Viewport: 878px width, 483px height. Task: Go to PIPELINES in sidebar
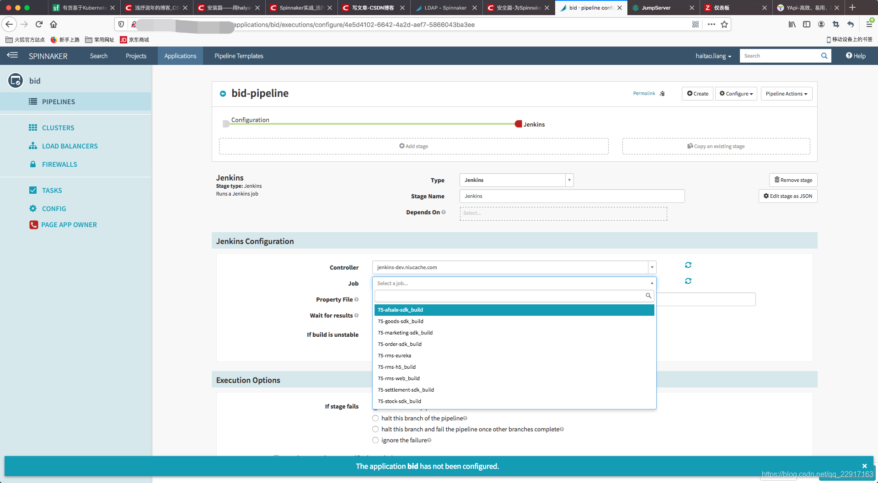pos(75,101)
